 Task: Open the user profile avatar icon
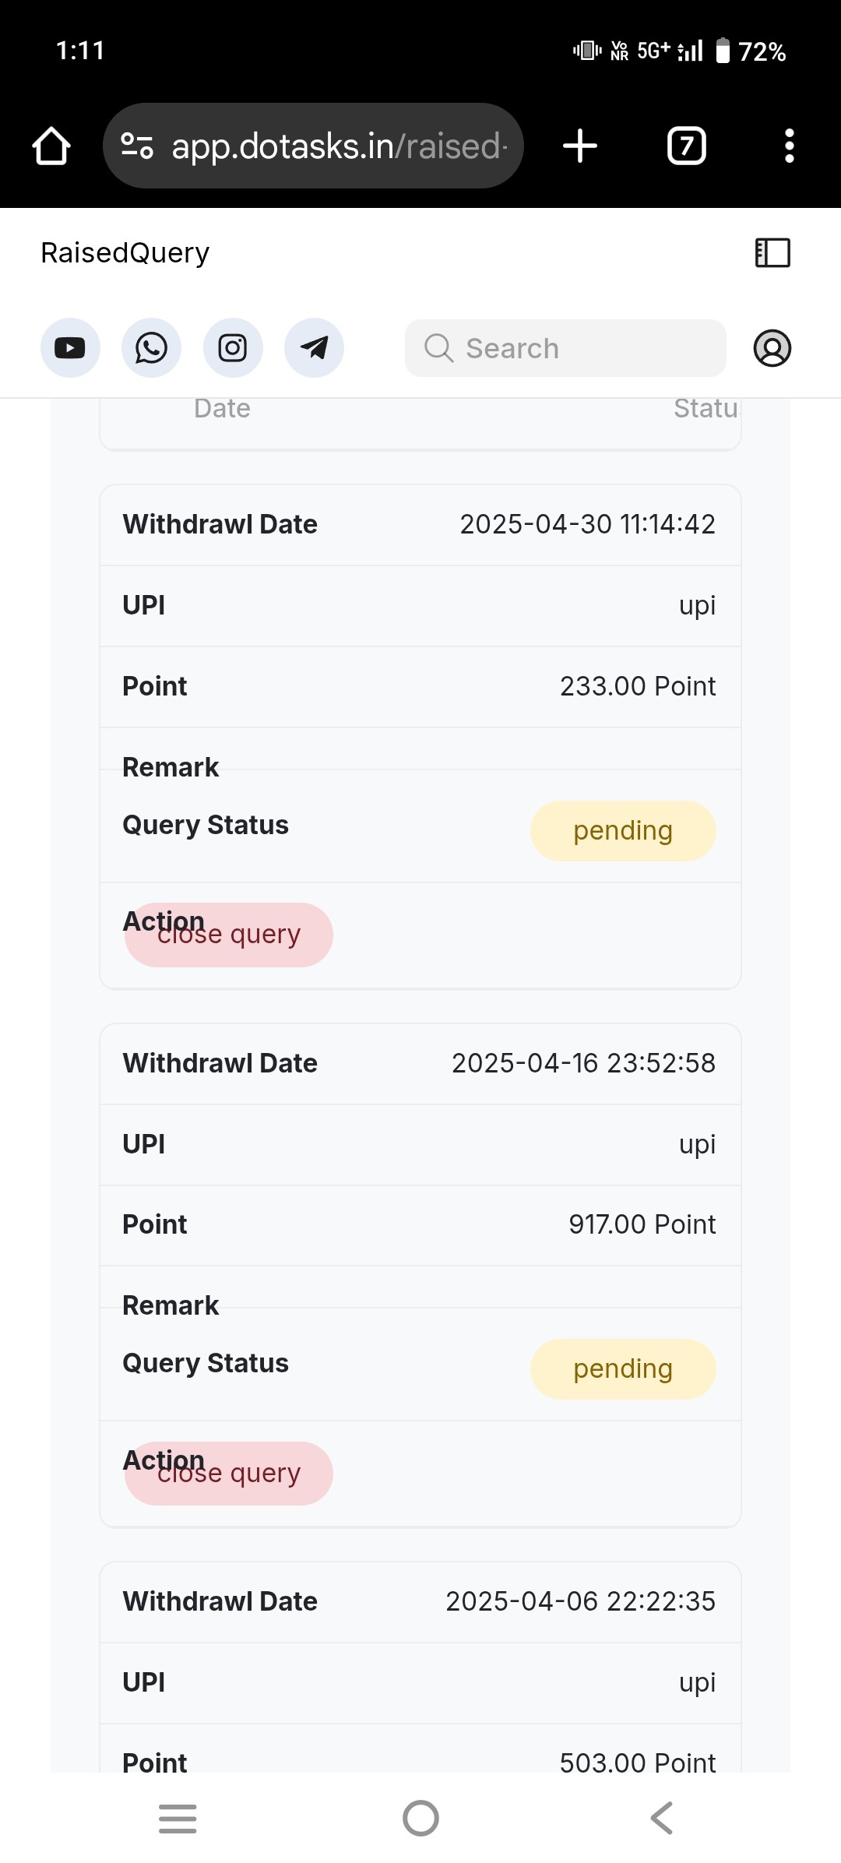point(772,347)
